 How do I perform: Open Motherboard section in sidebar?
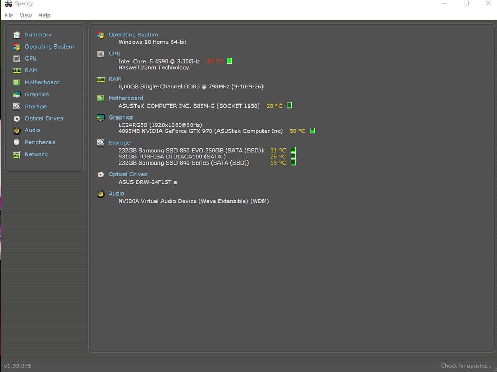[x=42, y=82]
